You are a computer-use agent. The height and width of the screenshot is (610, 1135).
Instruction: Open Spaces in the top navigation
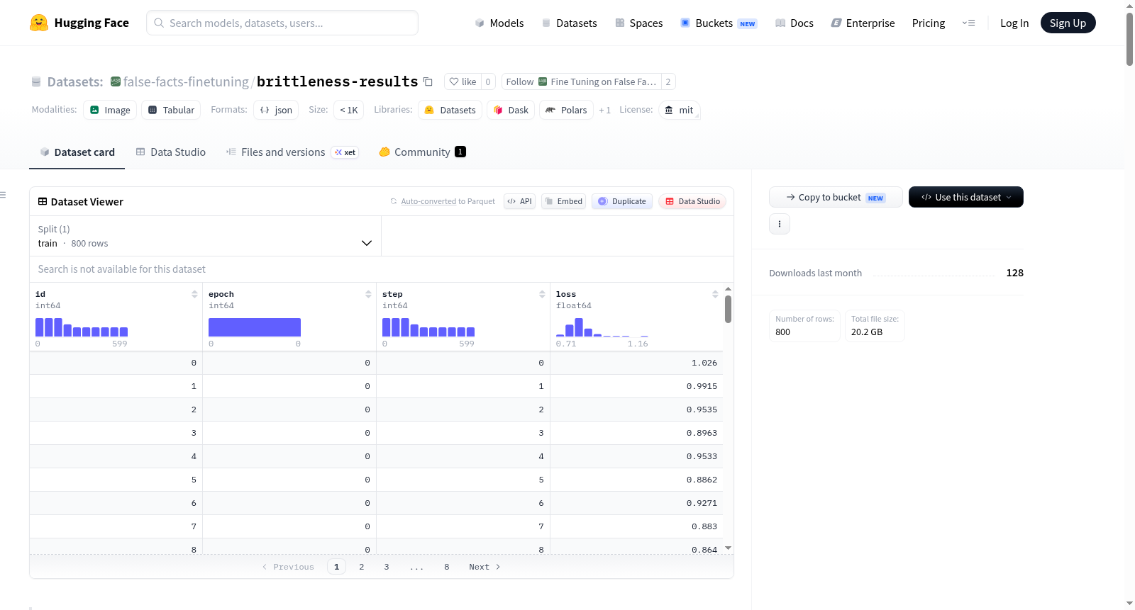click(x=639, y=23)
